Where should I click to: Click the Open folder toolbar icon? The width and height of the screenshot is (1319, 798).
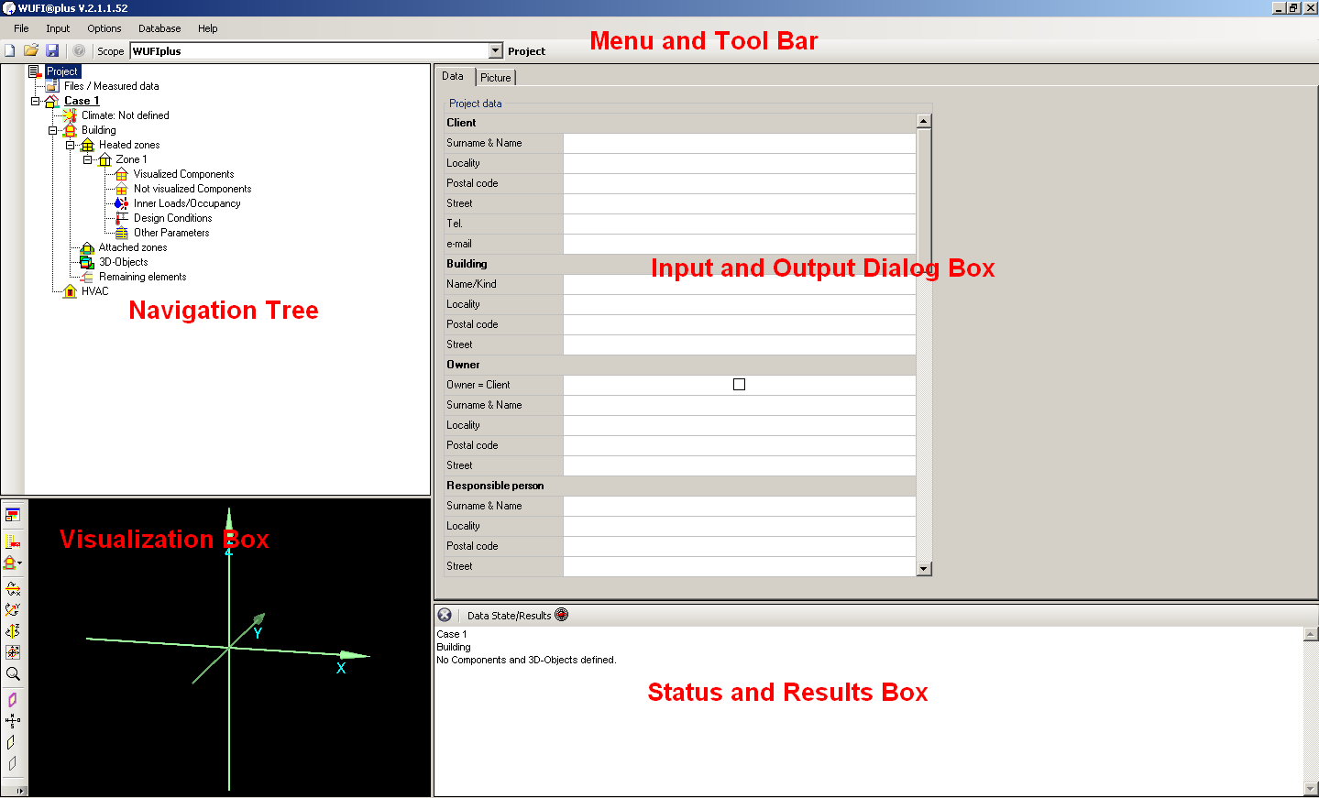point(31,50)
